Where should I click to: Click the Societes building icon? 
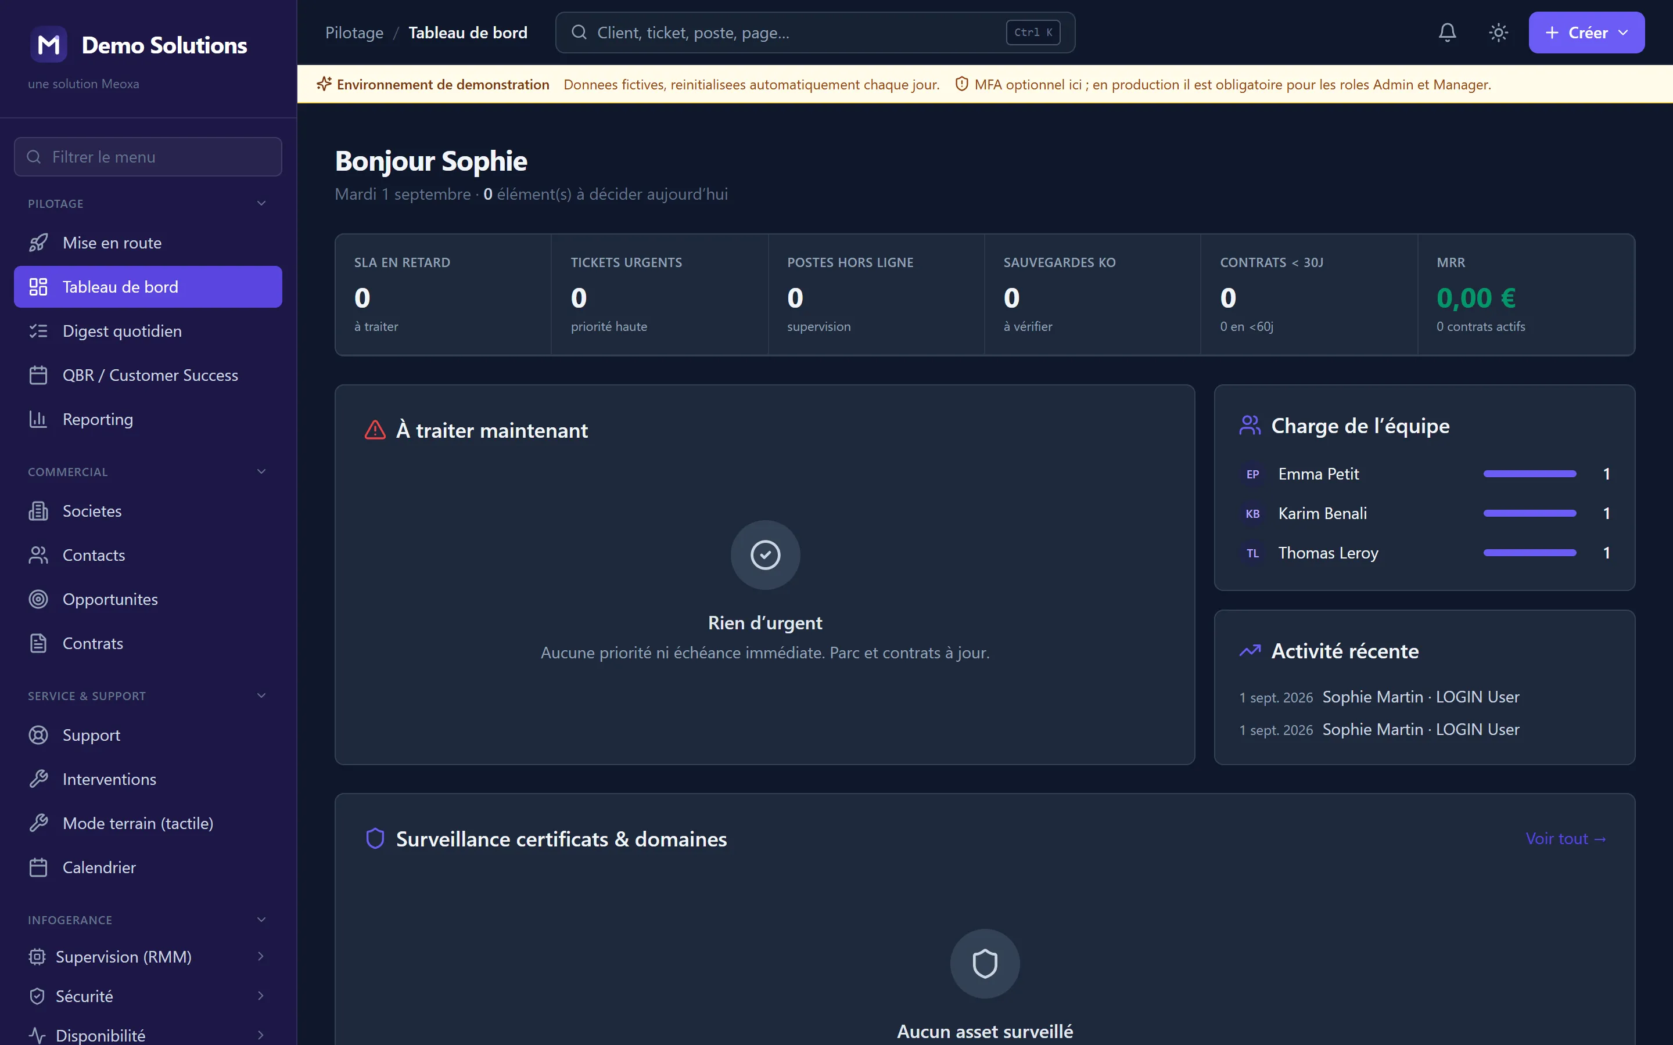pos(39,511)
